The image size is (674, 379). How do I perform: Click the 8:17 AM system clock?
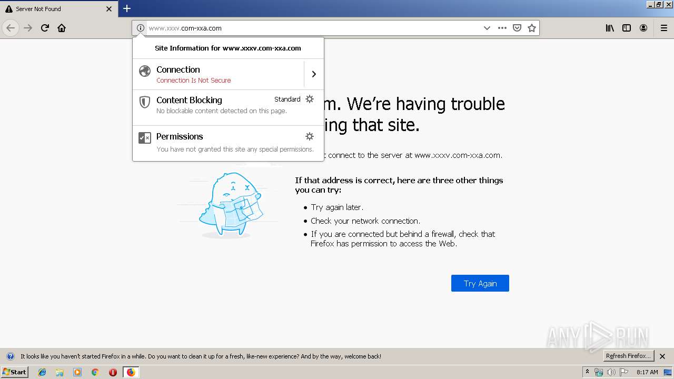click(647, 372)
